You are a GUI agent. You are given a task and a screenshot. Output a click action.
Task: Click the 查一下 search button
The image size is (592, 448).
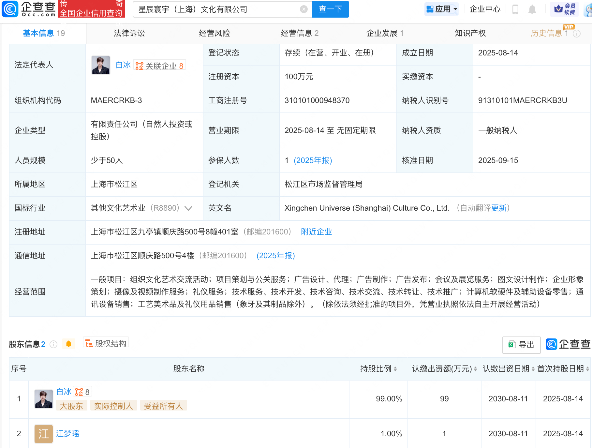pos(330,9)
